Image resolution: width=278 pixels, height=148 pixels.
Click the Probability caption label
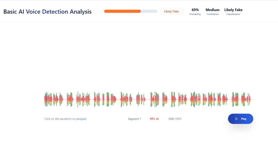point(195,14)
